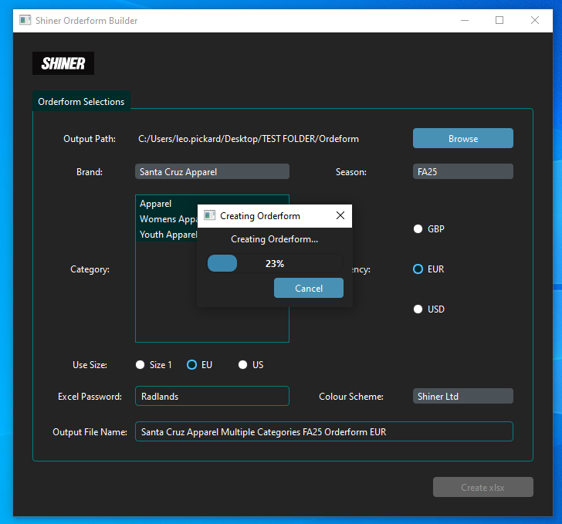Choose USD as the currency
562x524 pixels.
click(x=418, y=309)
